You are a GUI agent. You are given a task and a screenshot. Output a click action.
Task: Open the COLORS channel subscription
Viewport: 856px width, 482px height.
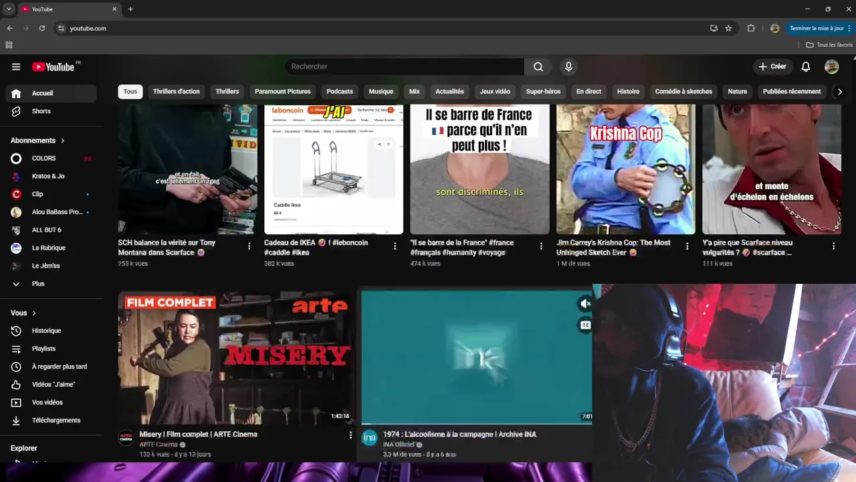[51, 159]
